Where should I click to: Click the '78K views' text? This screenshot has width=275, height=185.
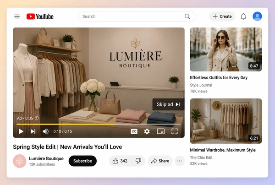[x=198, y=91]
